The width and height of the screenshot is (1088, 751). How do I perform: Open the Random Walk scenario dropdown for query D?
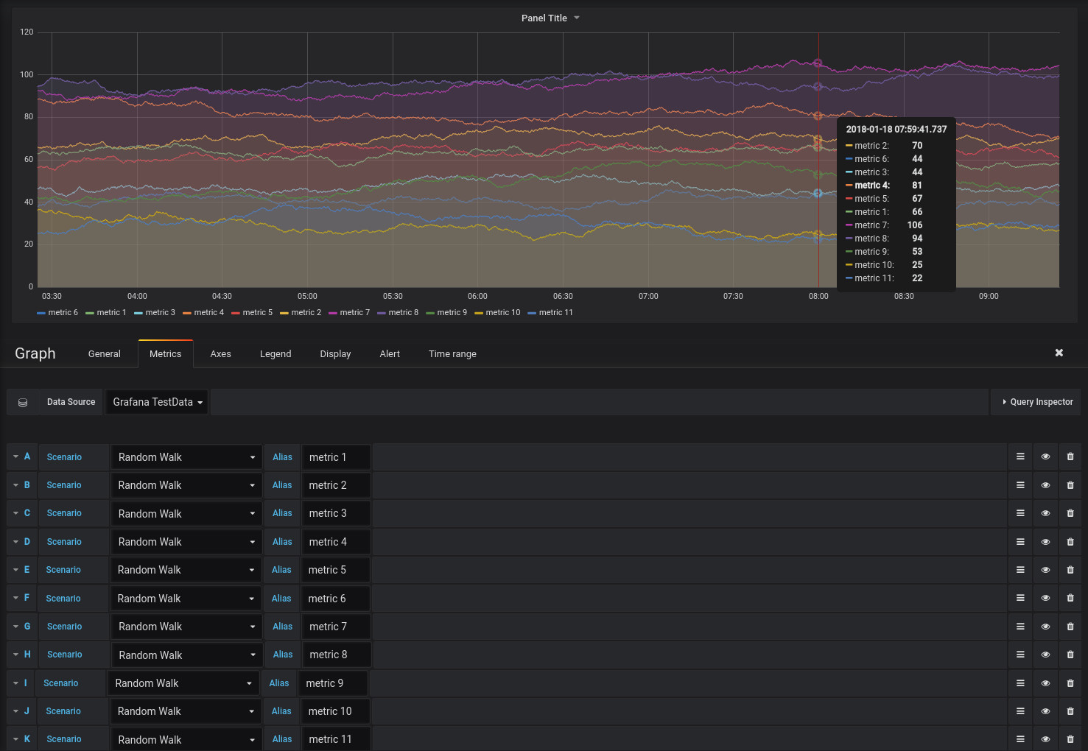[x=186, y=541]
